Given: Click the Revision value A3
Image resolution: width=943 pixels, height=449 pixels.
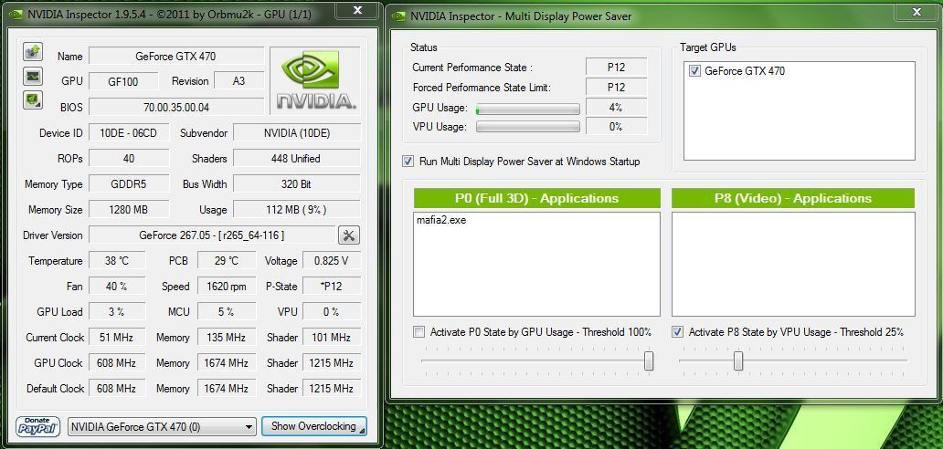Looking at the screenshot, I should point(238,81).
